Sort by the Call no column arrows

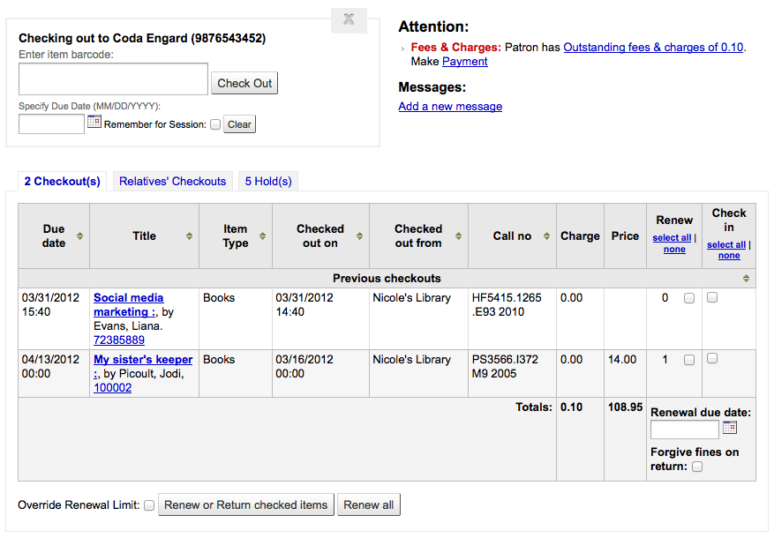546,236
